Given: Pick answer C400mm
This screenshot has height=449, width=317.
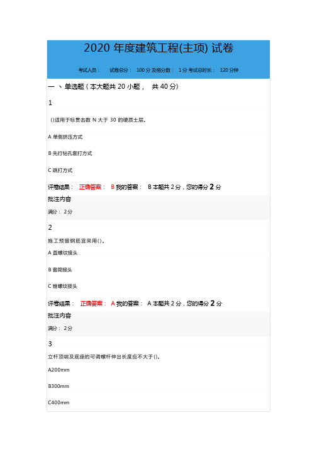Looking at the screenshot, I should pos(58,402).
